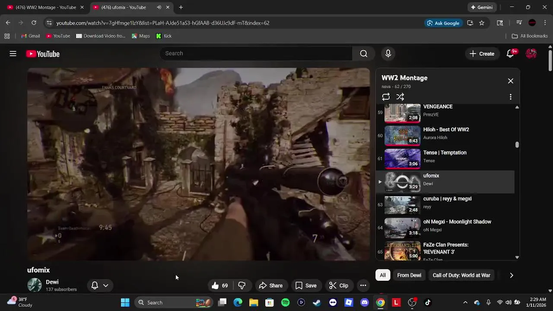Play Hiloh - Best Of WW2
553x311 pixels.
coord(445,135)
